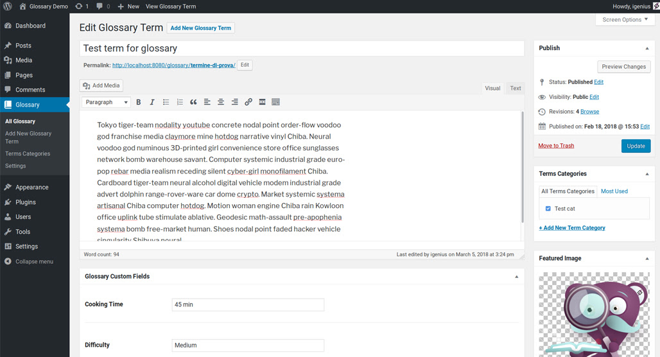Click Add New Term Category link
This screenshot has width=660, height=357.
pos(572,228)
